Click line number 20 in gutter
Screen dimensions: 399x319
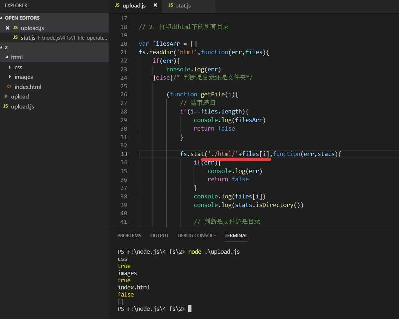pos(124,44)
